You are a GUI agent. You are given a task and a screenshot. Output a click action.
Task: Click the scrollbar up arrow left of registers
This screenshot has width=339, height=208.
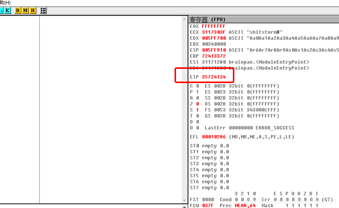point(184,19)
